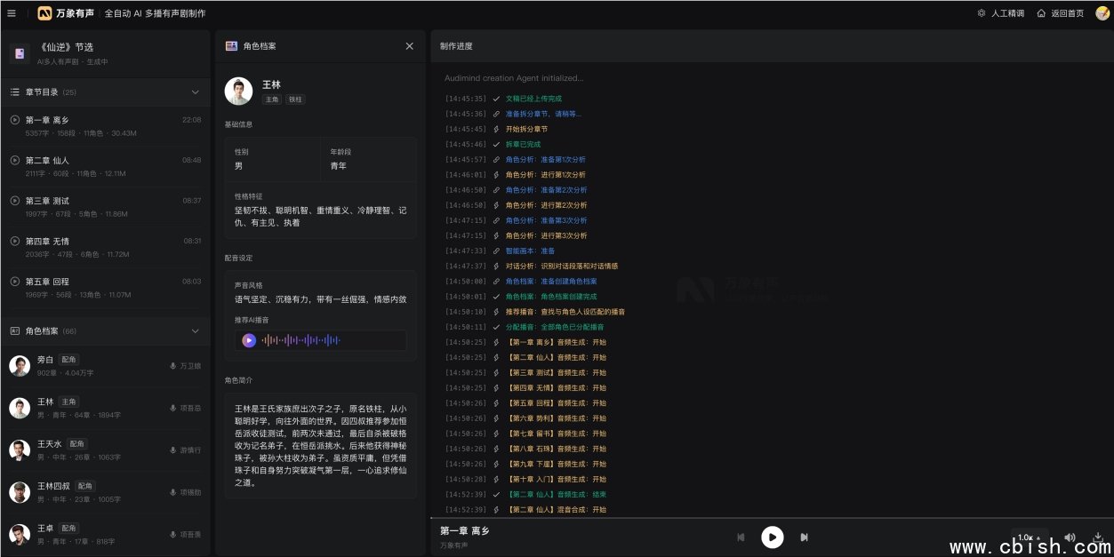Collapse the 章节目录 chapter list
This screenshot has width=1114, height=557.
click(x=196, y=92)
